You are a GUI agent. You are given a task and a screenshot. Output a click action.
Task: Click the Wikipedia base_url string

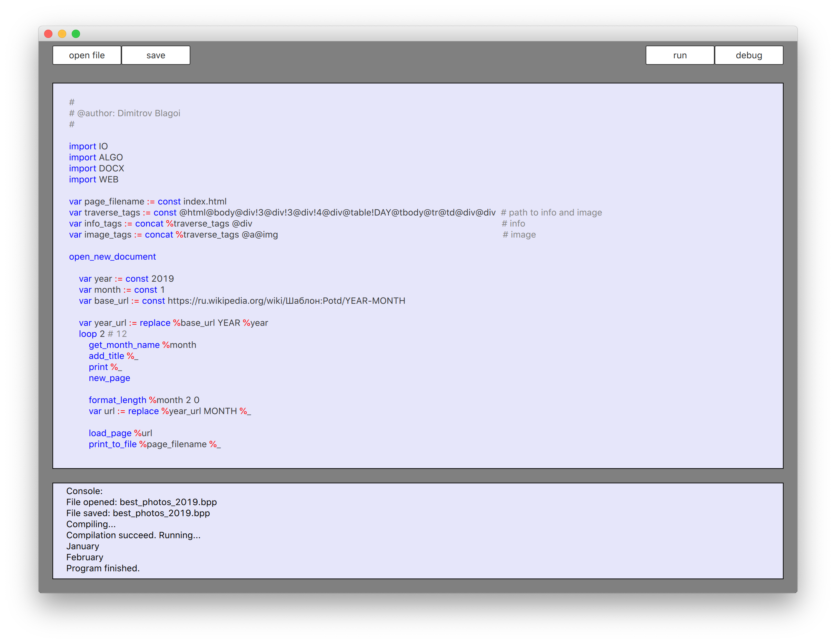point(286,301)
